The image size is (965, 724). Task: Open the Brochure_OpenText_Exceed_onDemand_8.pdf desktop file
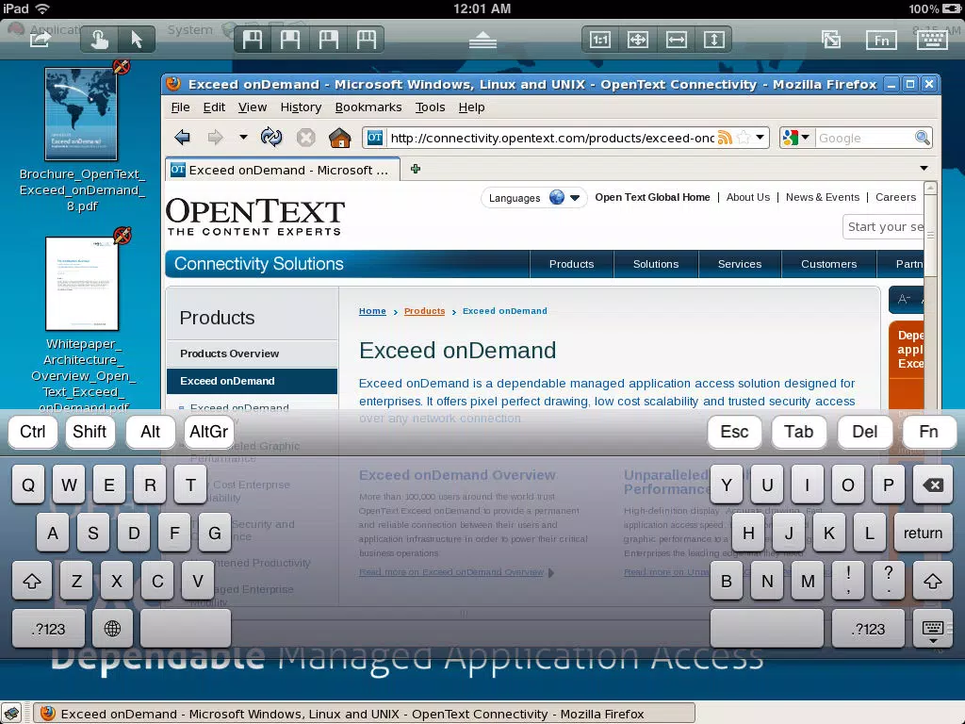(x=82, y=140)
